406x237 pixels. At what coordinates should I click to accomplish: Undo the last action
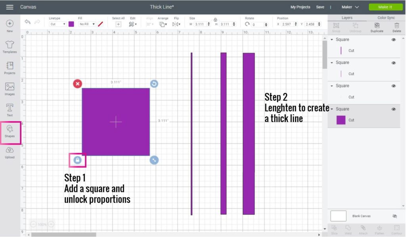tap(27, 22)
